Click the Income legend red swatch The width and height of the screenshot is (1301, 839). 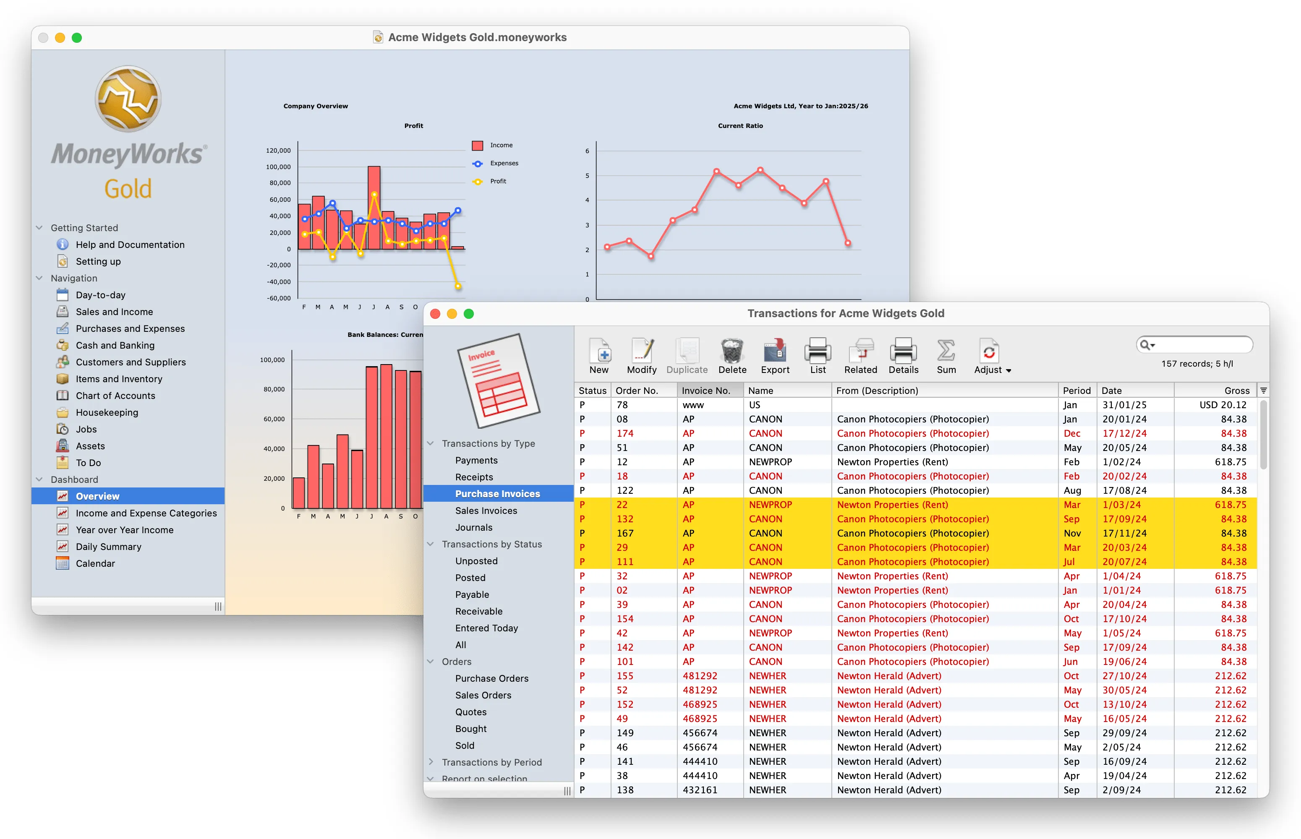[478, 146]
